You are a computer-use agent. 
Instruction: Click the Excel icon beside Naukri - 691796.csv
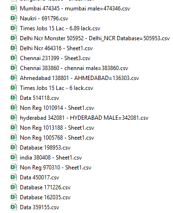tap(14, 18)
